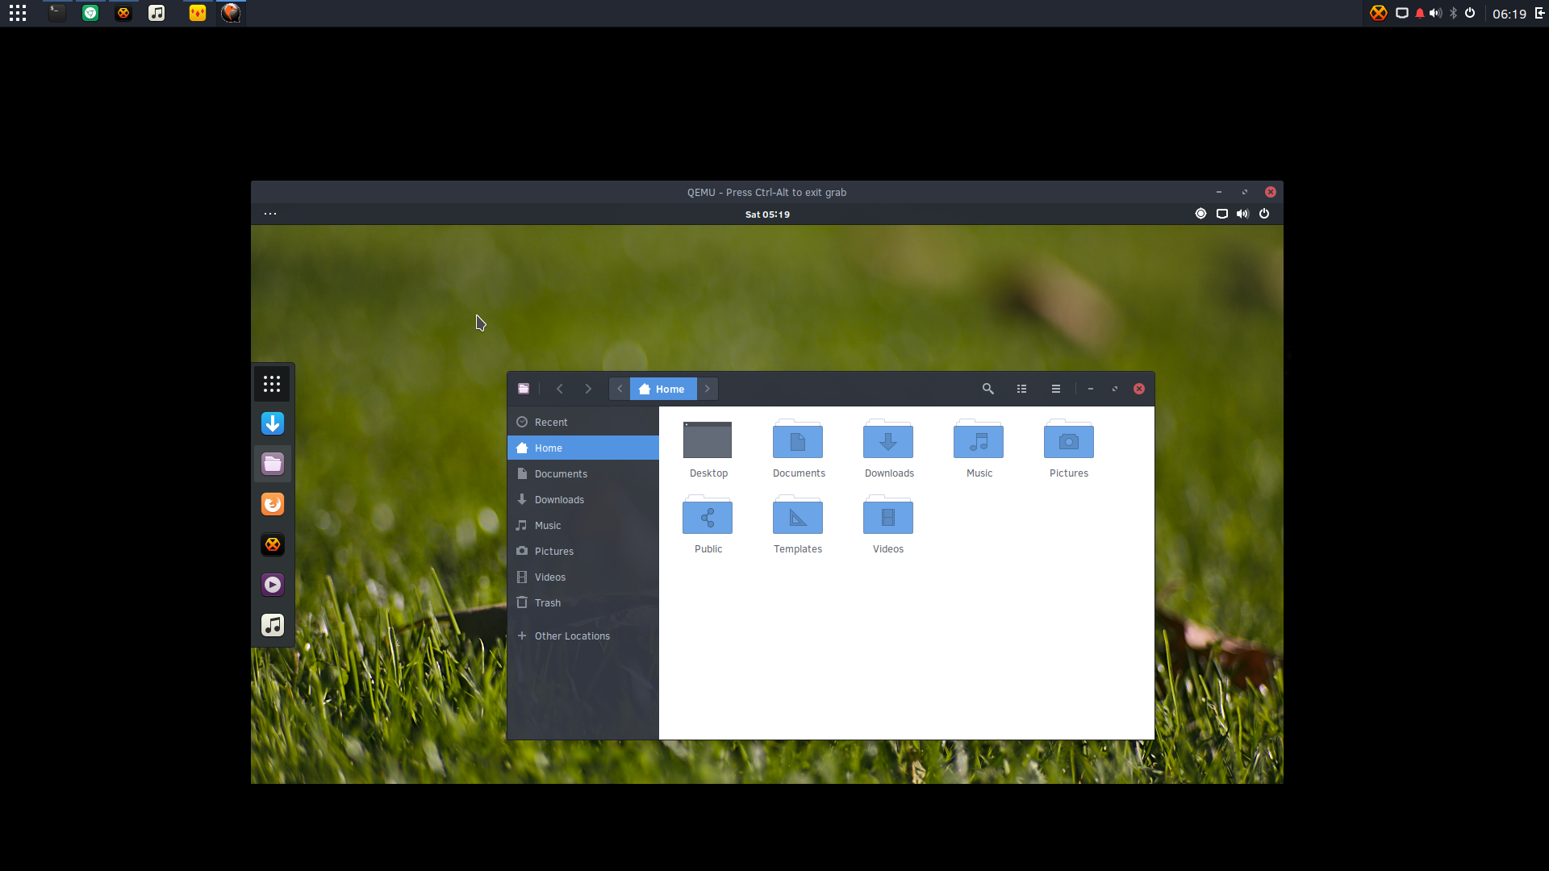Open Videos from the sidebar
Viewport: 1549px width, 871px height.
(583, 577)
